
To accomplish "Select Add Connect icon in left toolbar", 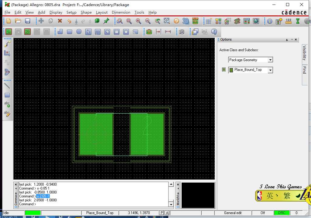I will coord(7,44).
